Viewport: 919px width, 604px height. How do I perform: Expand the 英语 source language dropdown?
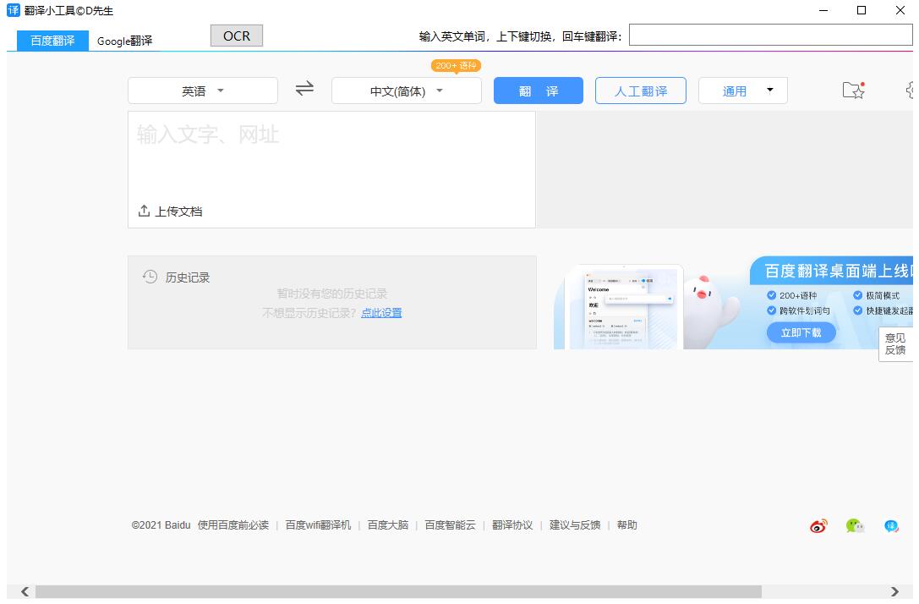tap(203, 91)
